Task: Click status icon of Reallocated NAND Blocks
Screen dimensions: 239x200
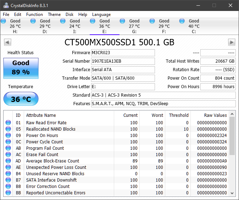Action: [x=8, y=129]
